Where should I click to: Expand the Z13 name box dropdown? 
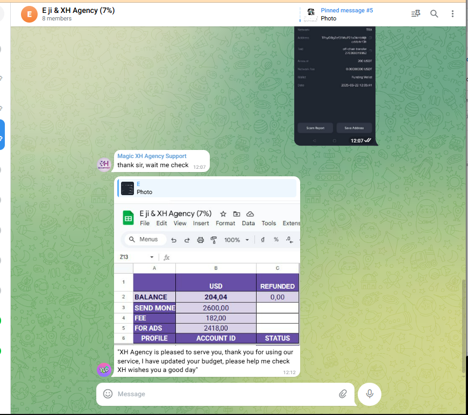(152, 257)
